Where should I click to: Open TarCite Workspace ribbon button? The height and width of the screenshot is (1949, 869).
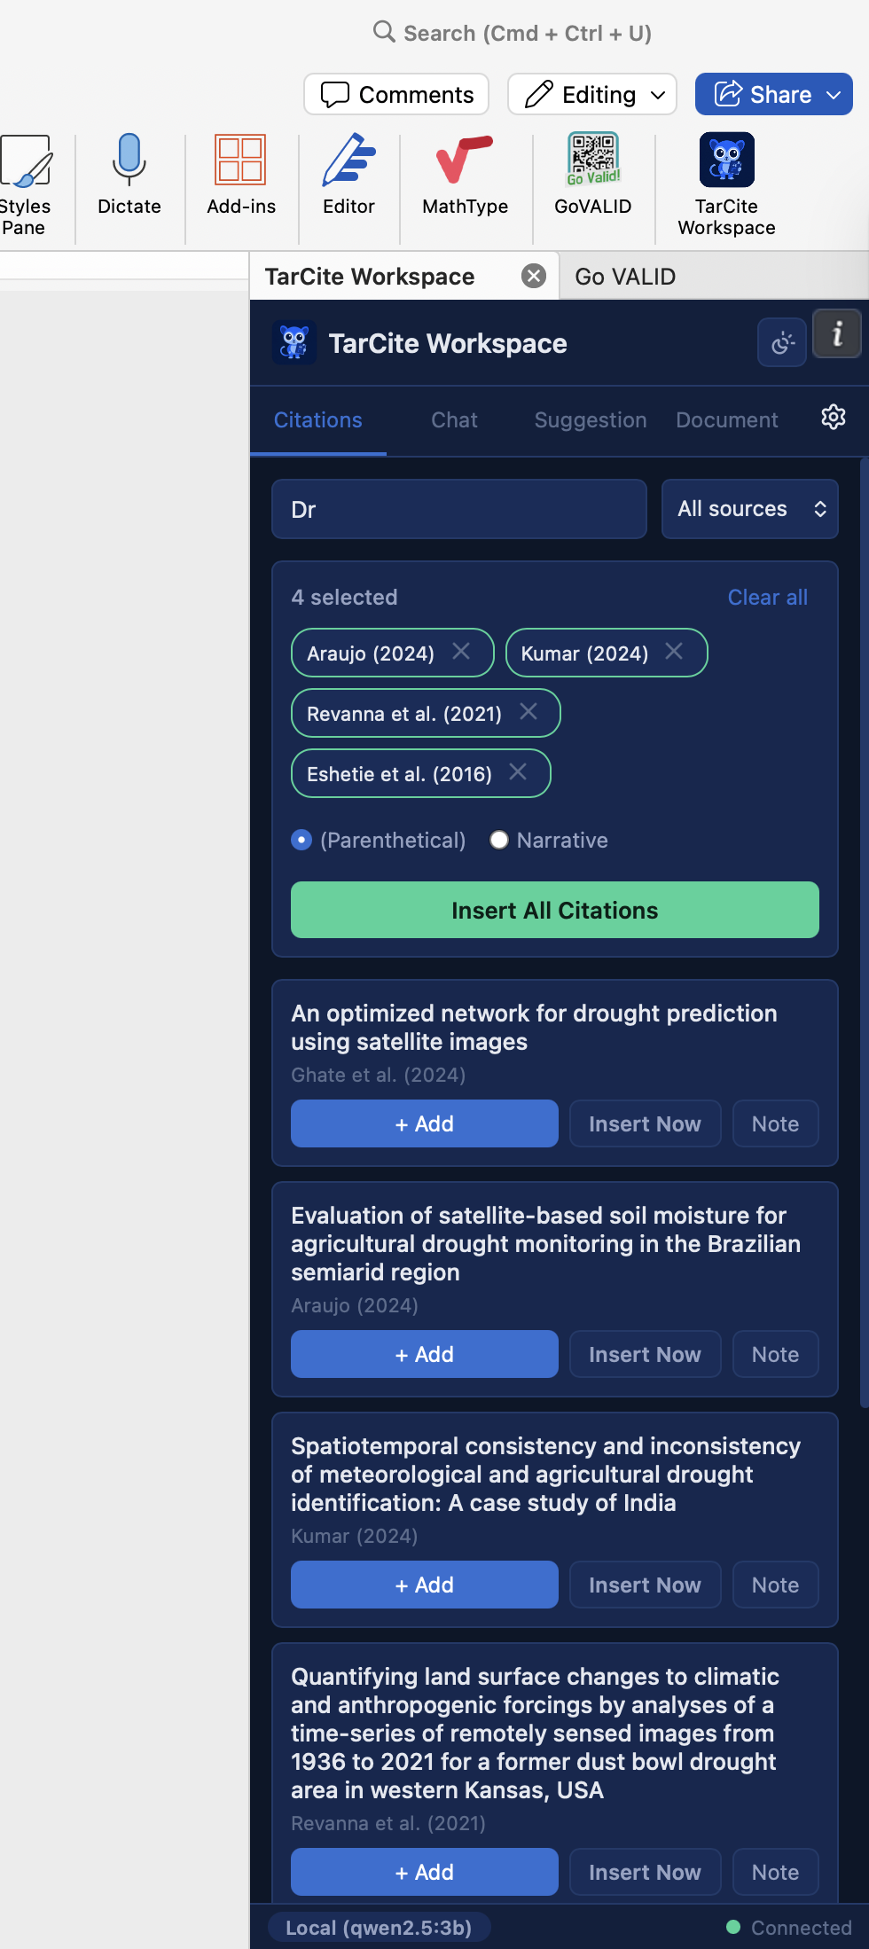(x=727, y=184)
